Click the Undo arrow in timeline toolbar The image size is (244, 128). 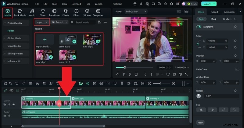click(17, 84)
